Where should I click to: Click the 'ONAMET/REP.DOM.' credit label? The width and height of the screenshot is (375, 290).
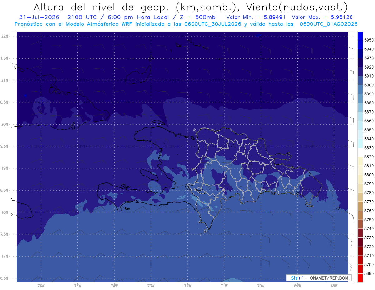(x=329, y=278)
